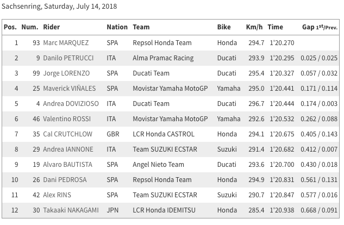Click the Rider column header

pos(52,27)
